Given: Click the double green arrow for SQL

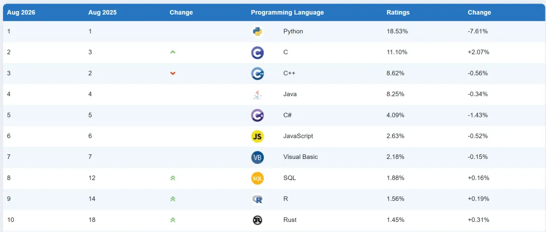Looking at the screenshot, I should [173, 178].
